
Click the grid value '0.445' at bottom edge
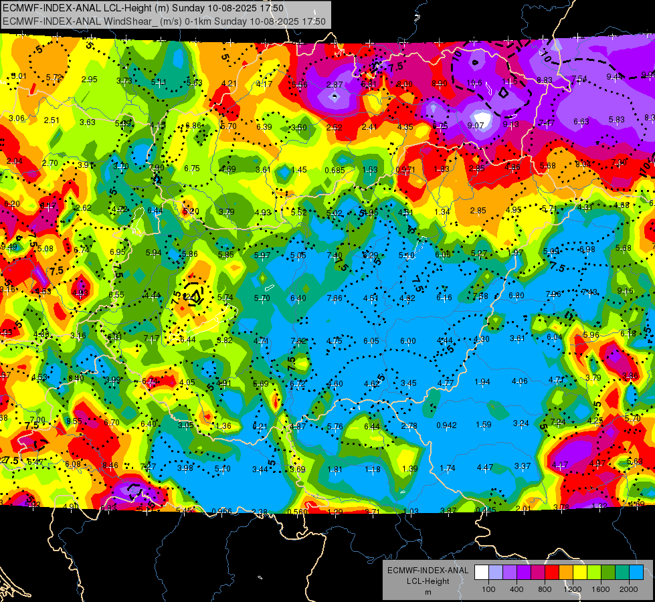[x=486, y=510]
